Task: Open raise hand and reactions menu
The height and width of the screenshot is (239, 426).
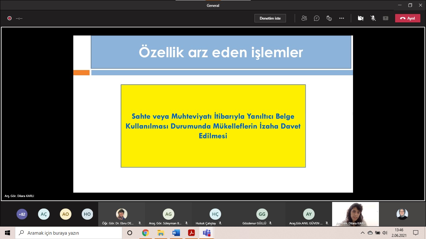Action: (329, 18)
